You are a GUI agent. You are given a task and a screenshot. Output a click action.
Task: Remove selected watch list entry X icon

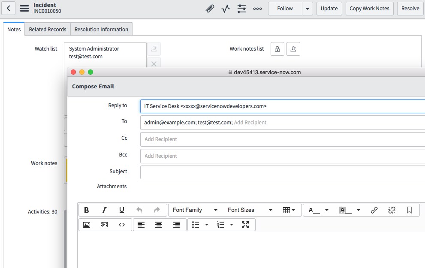click(154, 63)
